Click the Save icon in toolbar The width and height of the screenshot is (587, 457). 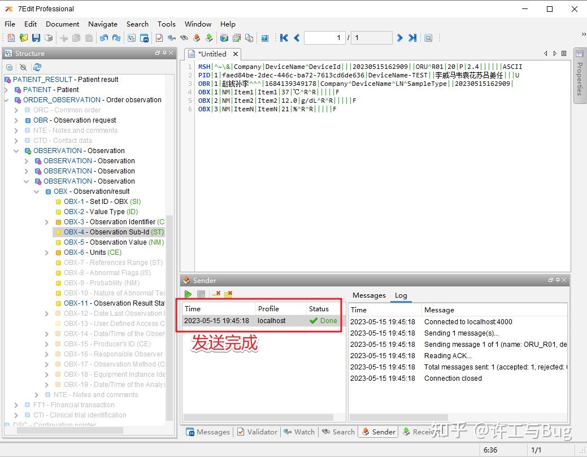coord(36,38)
